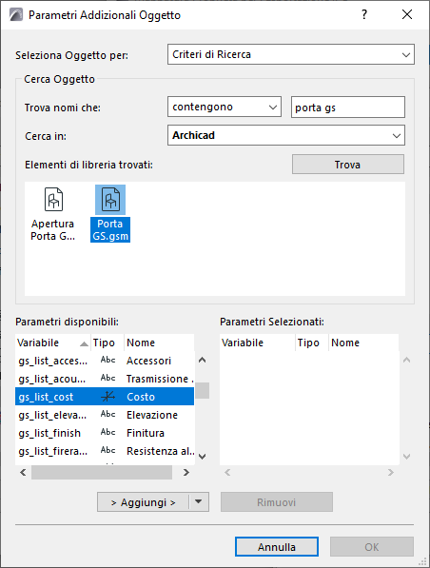Click the number type icon for Costo
This screenshot has height=568, width=430.
(107, 397)
